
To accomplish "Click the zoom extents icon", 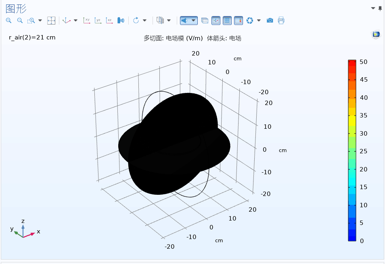I will (51, 21).
